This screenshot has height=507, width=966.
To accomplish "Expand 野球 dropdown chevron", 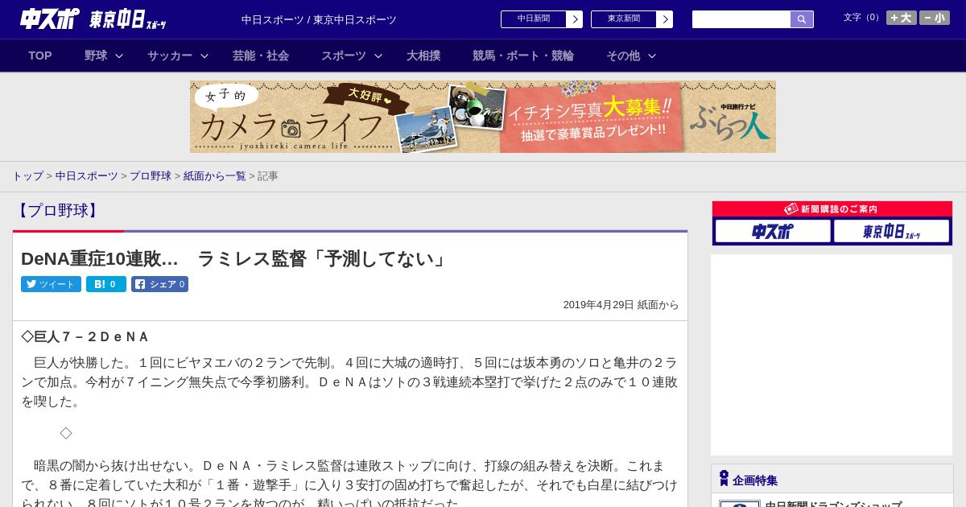I will coord(119,56).
